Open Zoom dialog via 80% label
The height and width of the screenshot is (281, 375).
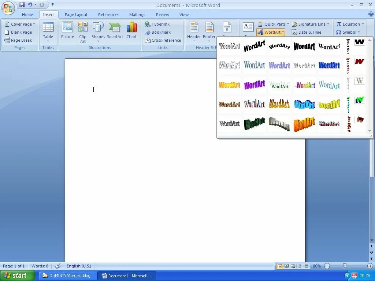[x=317, y=266]
